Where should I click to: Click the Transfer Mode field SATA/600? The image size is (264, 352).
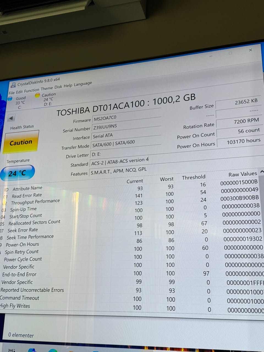pos(125,142)
